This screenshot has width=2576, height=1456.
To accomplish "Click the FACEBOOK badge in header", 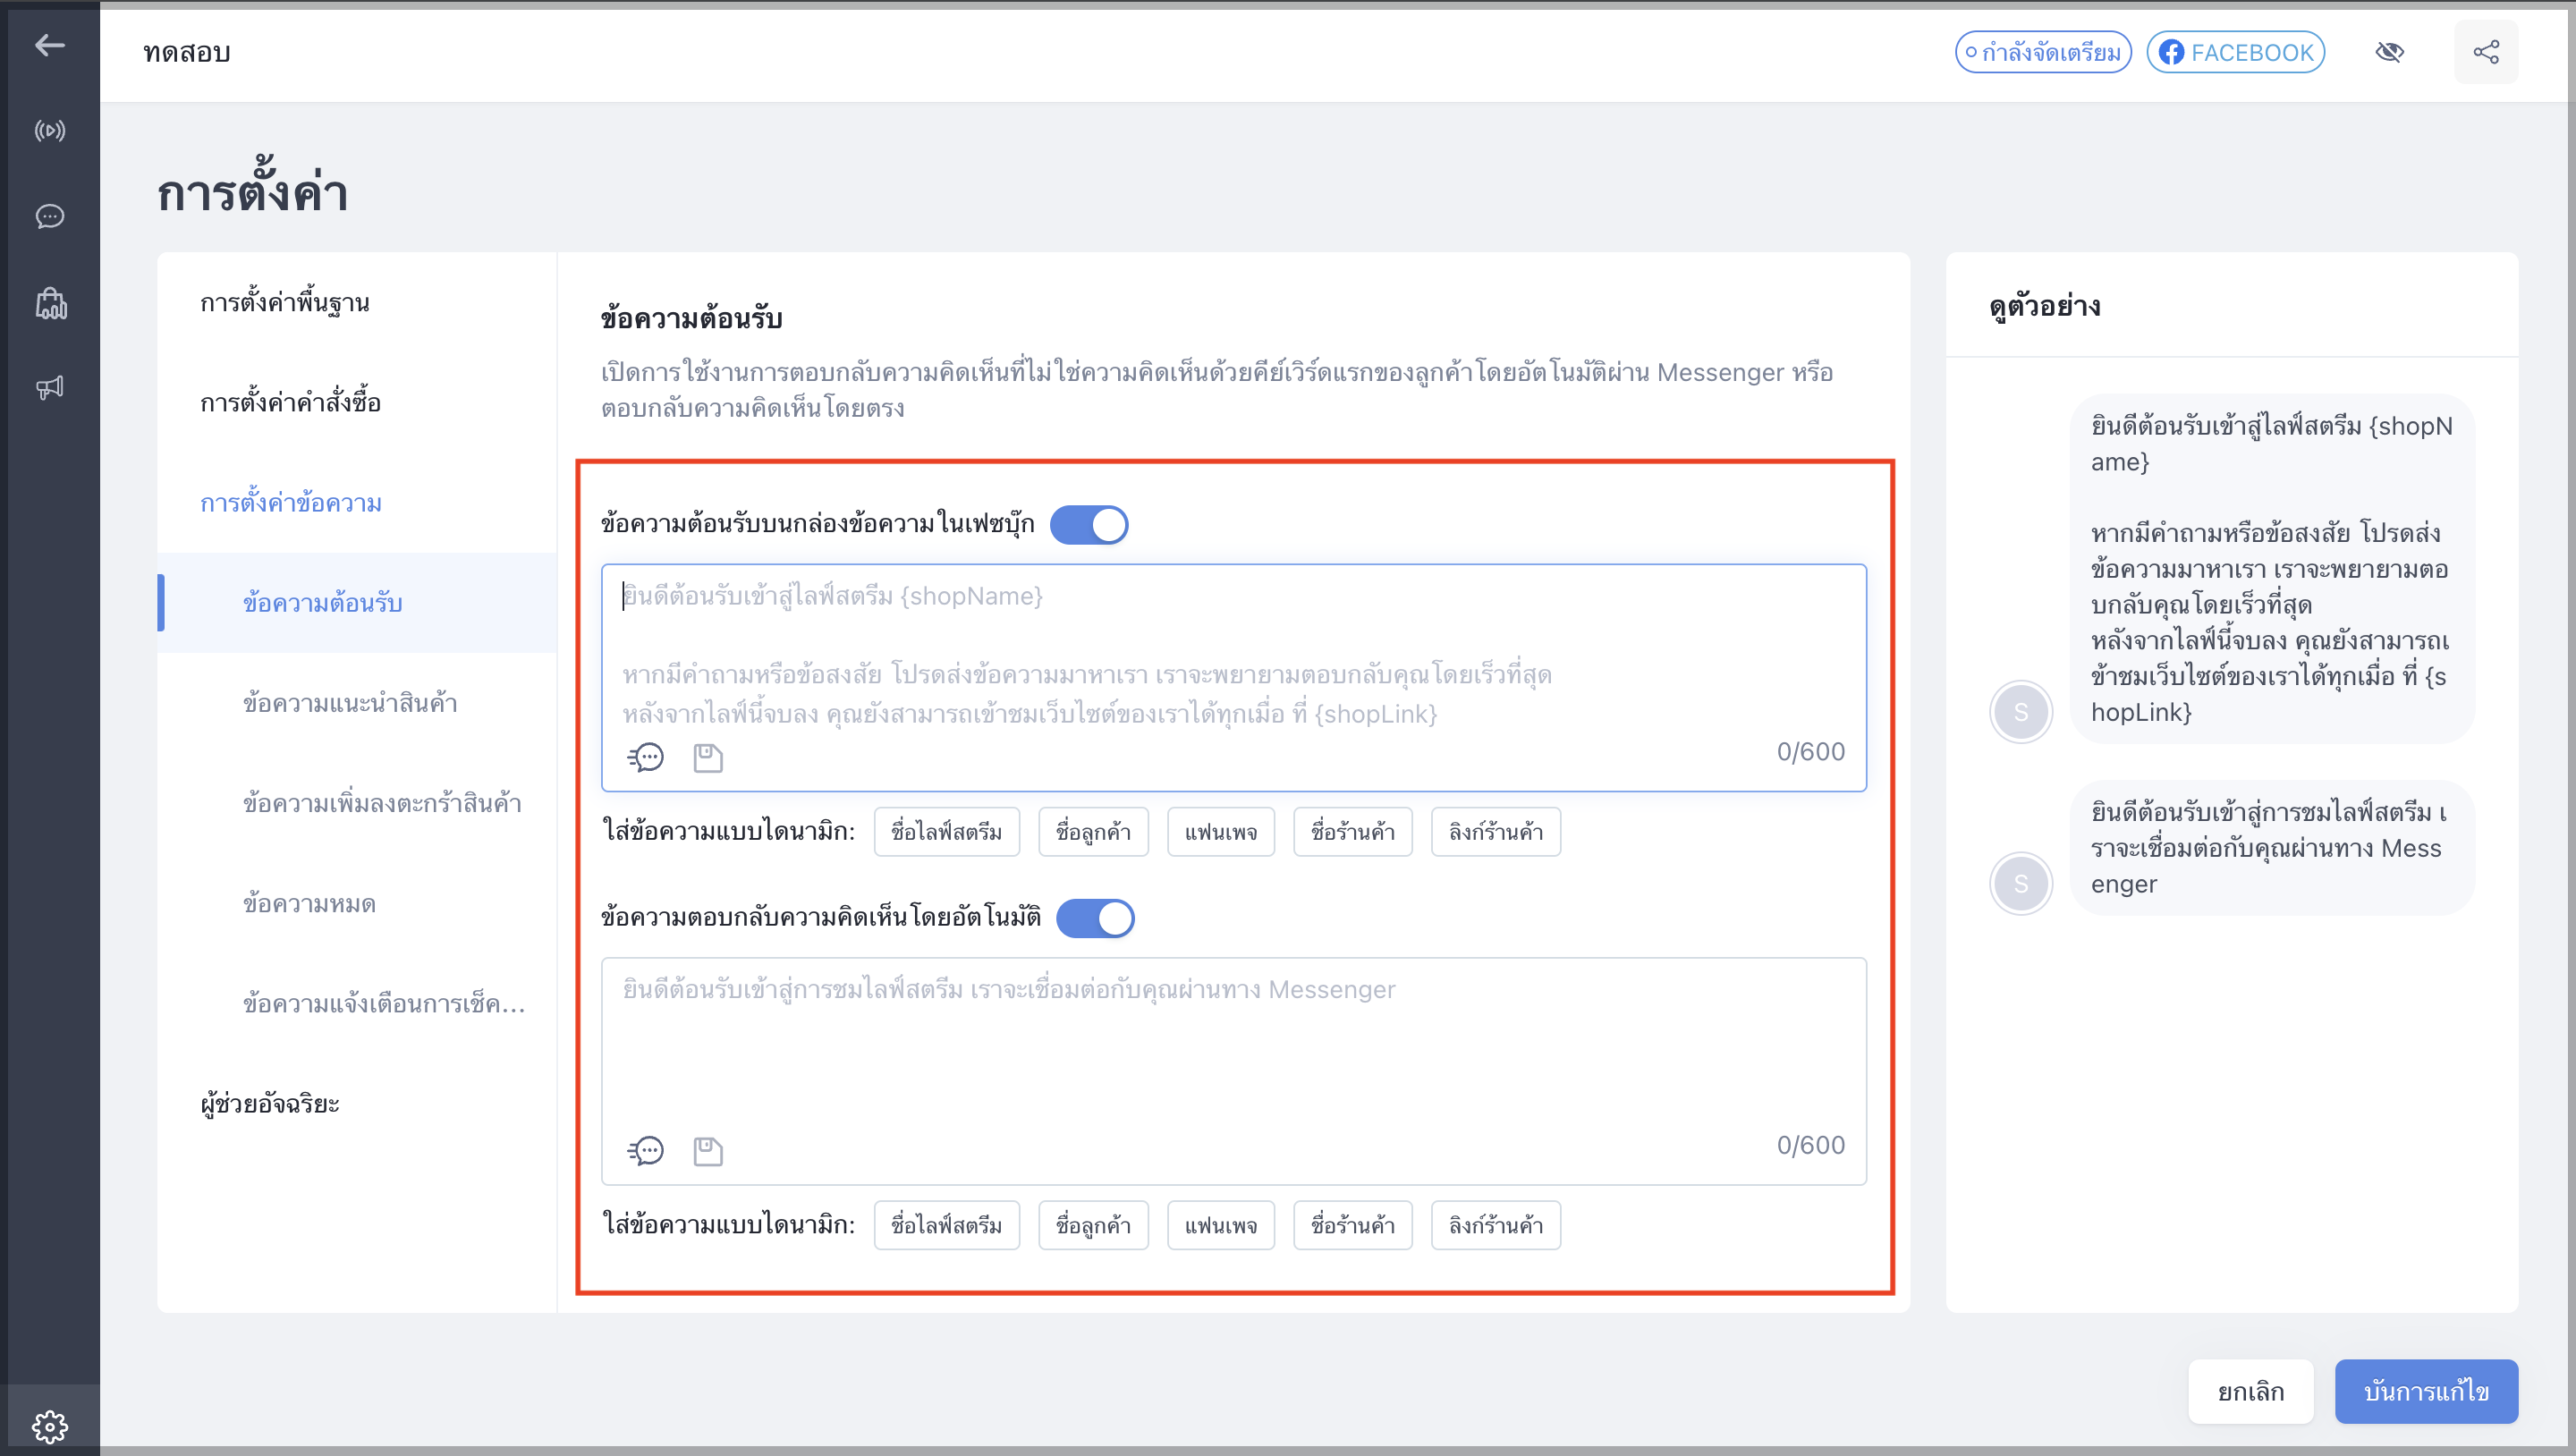I will pos(2235,52).
